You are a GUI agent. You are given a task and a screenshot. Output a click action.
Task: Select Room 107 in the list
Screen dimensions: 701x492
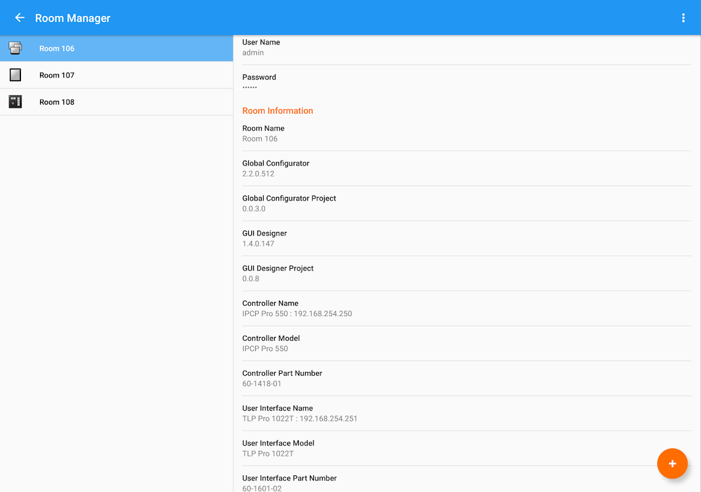coord(116,75)
